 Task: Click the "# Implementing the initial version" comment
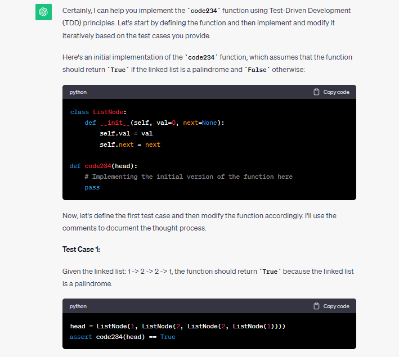click(189, 177)
